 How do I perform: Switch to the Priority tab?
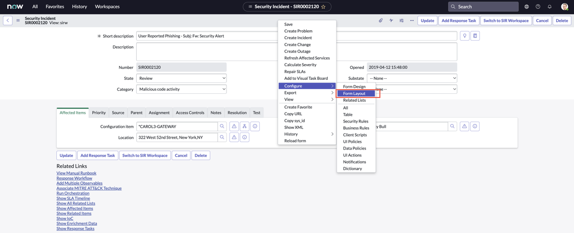pos(99,113)
